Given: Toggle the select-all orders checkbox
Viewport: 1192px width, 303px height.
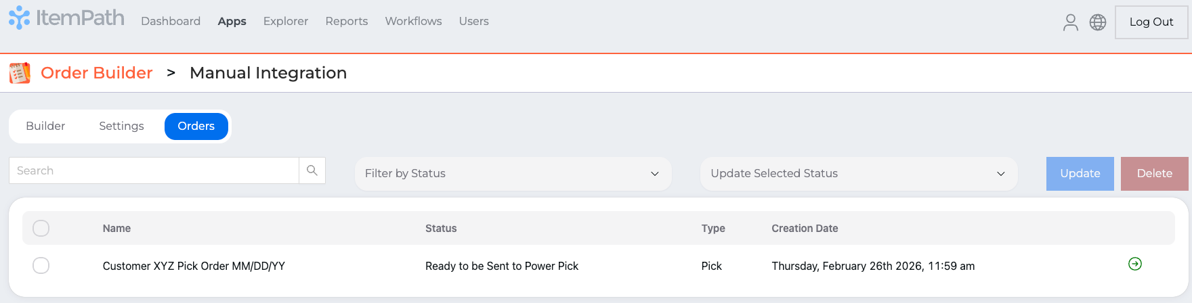Looking at the screenshot, I should coord(41,229).
